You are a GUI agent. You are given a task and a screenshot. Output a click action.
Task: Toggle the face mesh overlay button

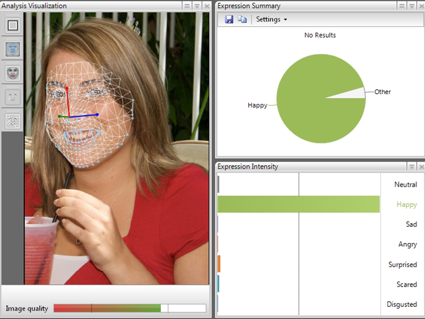click(13, 50)
